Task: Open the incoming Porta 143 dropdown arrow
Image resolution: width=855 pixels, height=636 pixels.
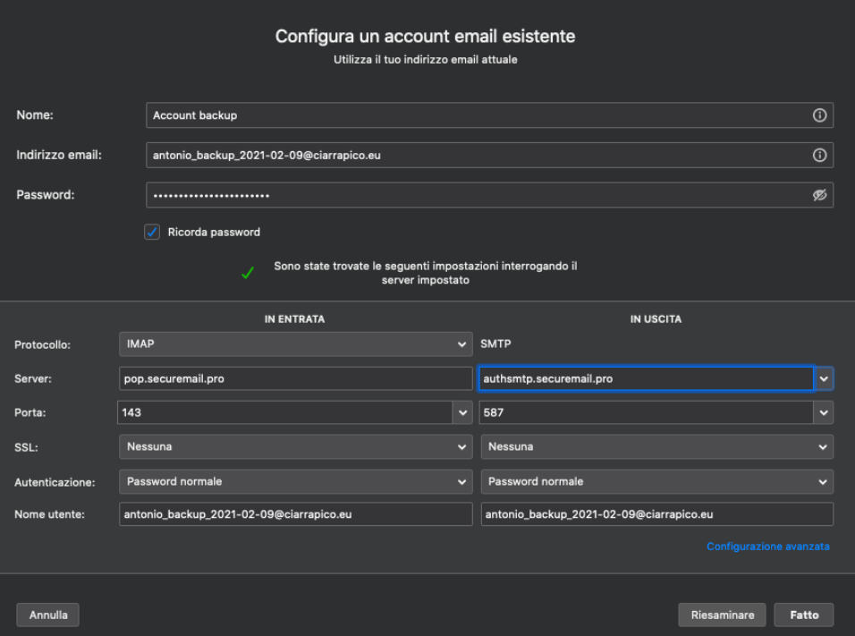Action: pyautogui.click(x=462, y=413)
